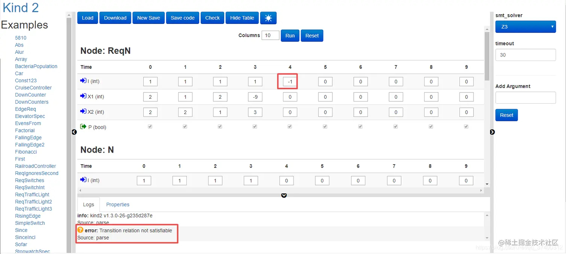The image size is (566, 254).
Task: Open the SinceIncl example
Action: click(x=25, y=237)
